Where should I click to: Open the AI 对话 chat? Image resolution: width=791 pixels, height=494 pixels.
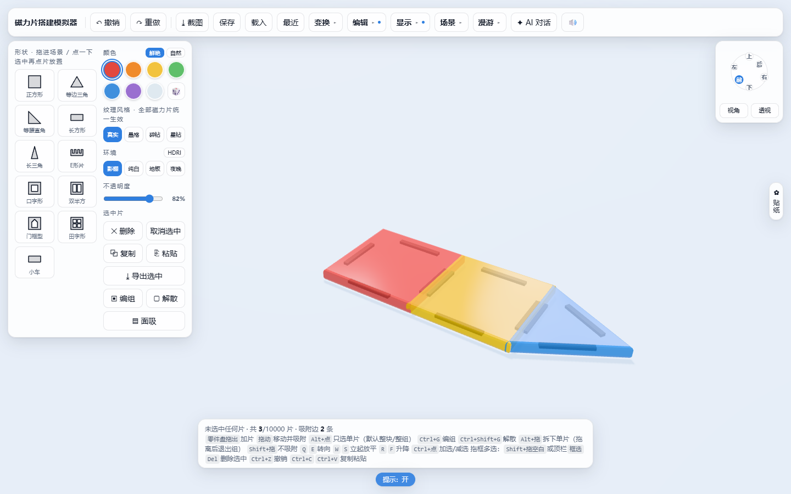[534, 23]
